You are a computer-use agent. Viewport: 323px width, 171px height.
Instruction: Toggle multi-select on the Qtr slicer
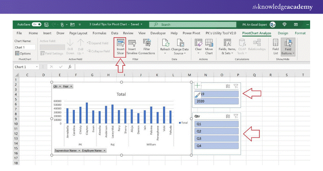228,117
